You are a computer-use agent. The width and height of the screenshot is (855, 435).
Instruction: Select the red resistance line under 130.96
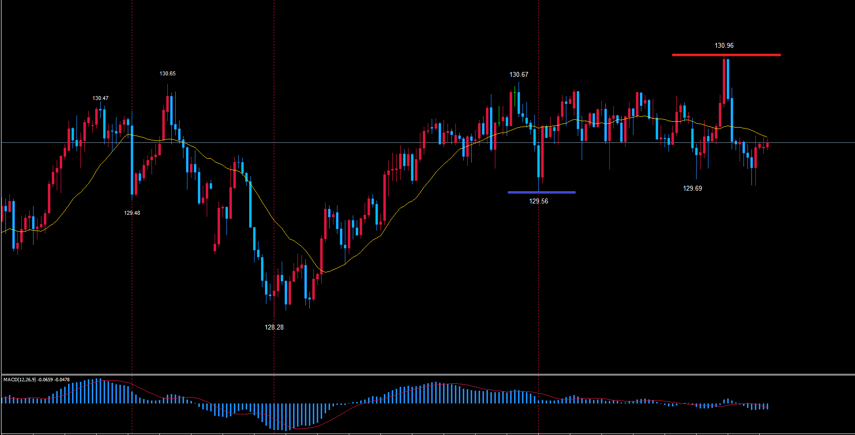pos(726,55)
